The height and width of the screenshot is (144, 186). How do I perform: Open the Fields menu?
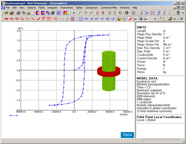[x=41, y=7]
